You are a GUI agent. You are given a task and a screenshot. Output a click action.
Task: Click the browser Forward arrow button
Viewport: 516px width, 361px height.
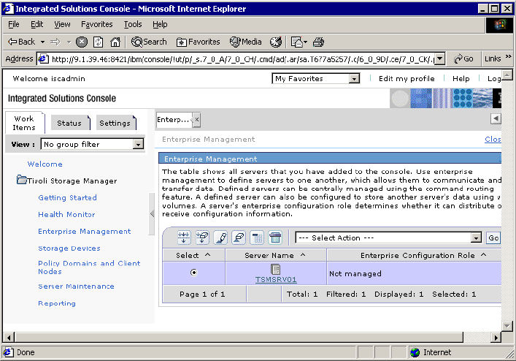55,42
